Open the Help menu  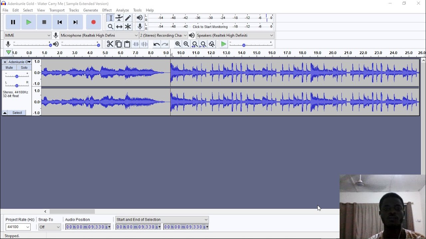click(150, 10)
